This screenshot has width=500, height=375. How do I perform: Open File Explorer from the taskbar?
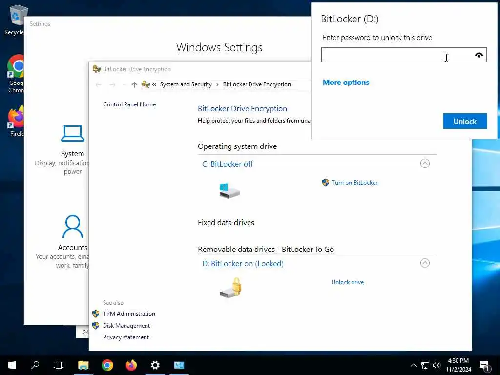(83, 365)
